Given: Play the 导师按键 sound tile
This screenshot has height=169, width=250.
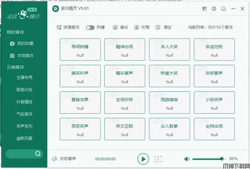Looking at the screenshot, I should [80, 50].
